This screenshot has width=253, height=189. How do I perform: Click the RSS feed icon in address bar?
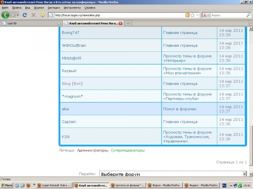(x=187, y=15)
